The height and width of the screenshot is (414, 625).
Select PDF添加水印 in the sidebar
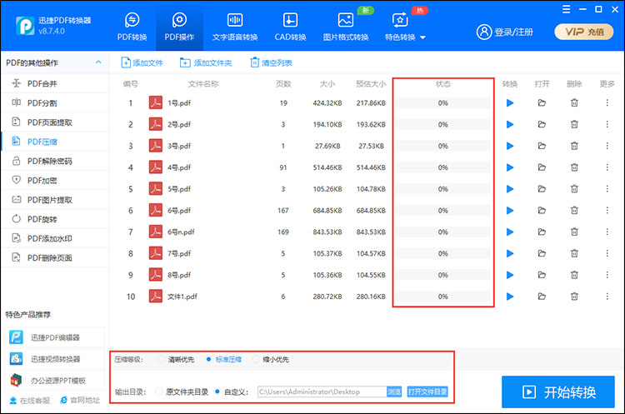point(55,238)
